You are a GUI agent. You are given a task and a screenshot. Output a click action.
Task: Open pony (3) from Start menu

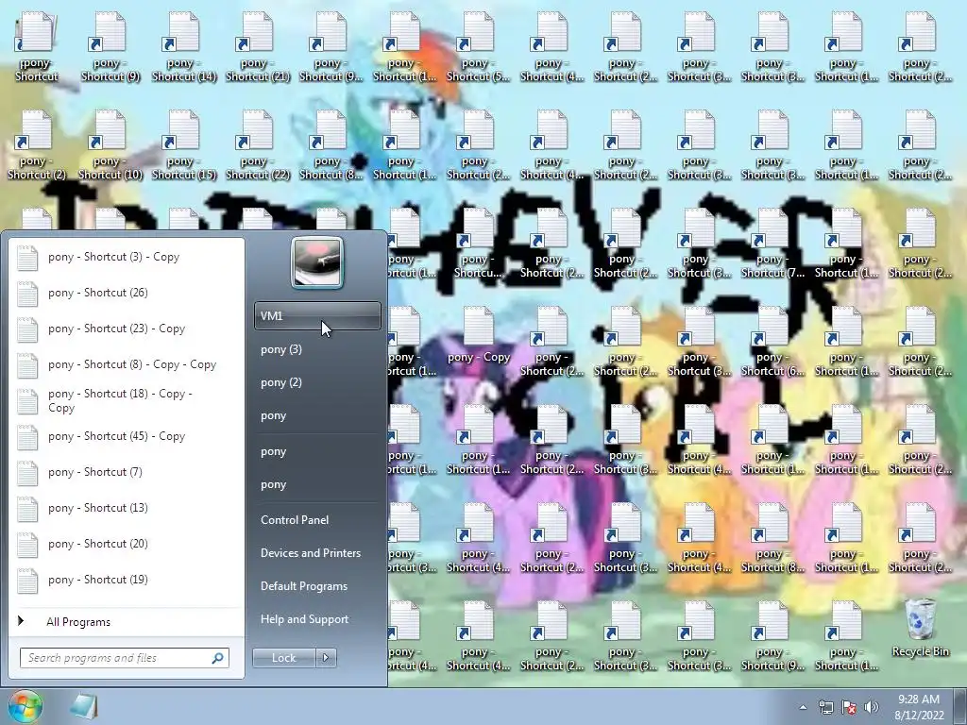317,349
